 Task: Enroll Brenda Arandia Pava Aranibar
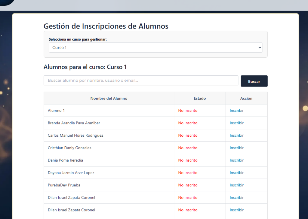(x=237, y=123)
